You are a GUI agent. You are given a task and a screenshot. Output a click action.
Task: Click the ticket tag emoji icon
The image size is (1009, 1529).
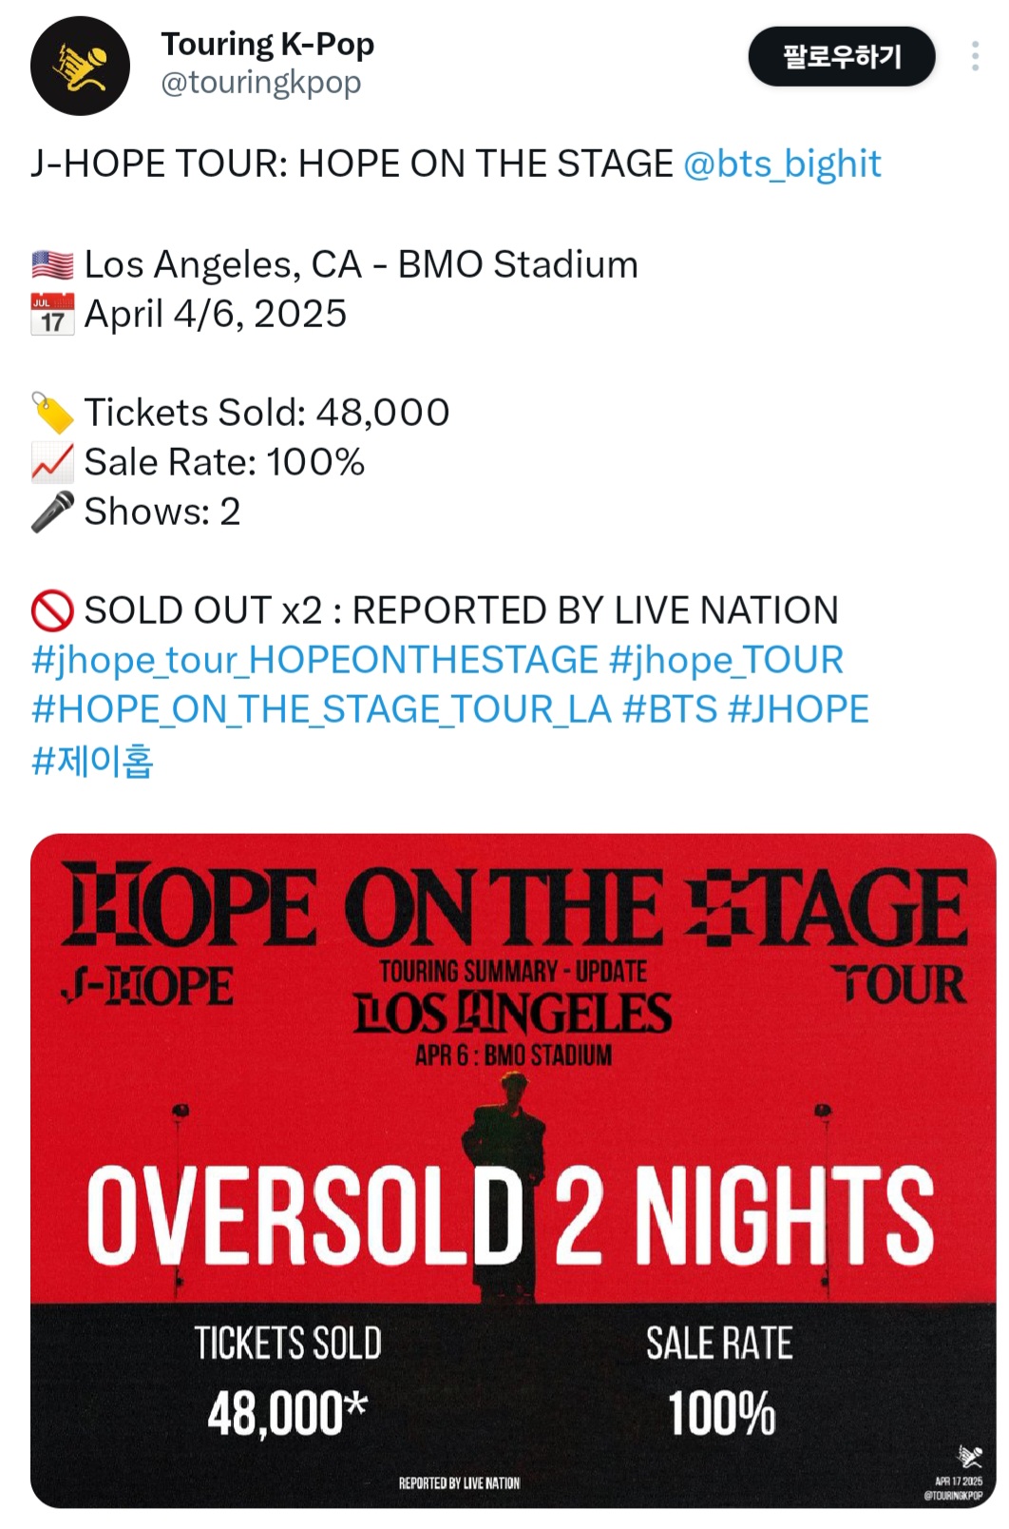click(52, 413)
